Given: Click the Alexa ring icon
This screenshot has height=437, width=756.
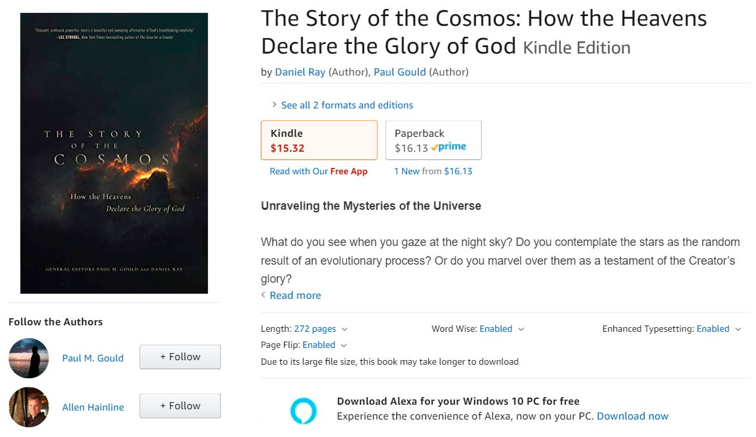Looking at the screenshot, I should click(x=303, y=410).
